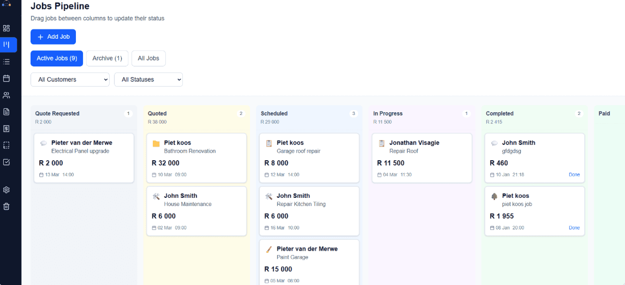Click calendar icon beside 10 Mar 09:00
The image size is (625, 285).
(154, 175)
